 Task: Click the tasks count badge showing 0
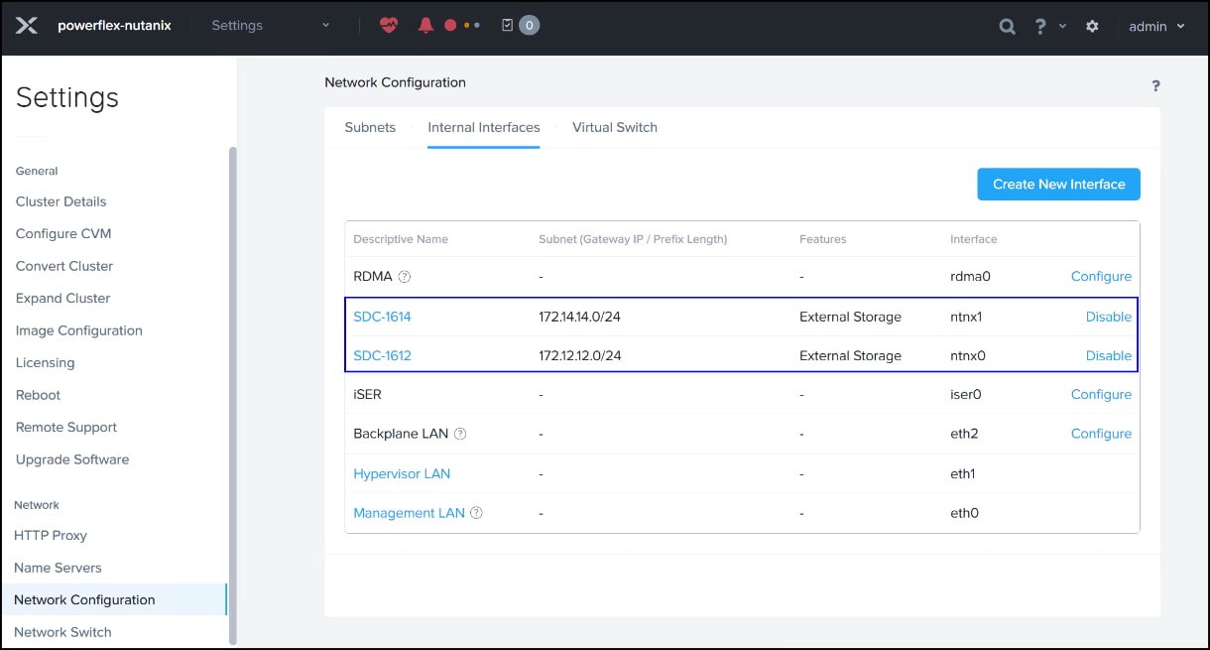coord(529,26)
